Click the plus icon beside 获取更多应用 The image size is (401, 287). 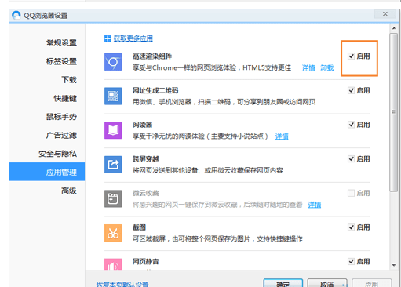pos(108,38)
